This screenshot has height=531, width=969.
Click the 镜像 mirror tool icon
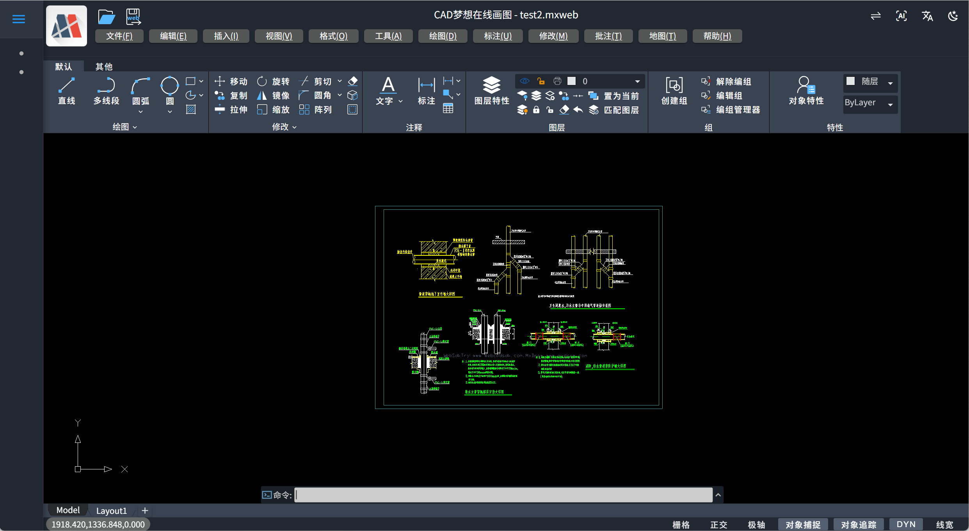(262, 96)
